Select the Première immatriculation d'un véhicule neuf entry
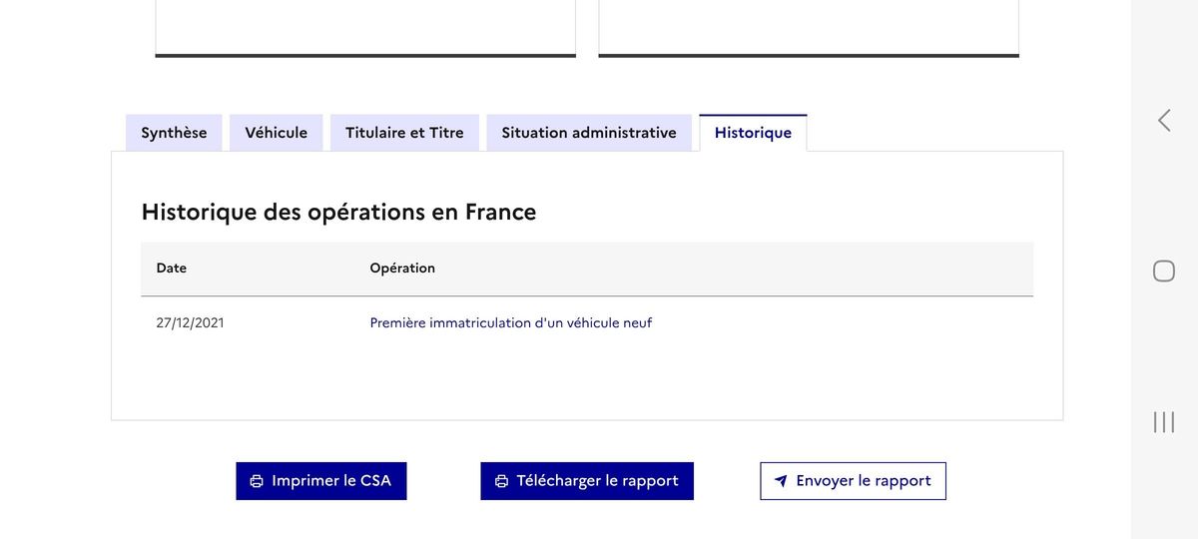1198x539 pixels. 511,323
